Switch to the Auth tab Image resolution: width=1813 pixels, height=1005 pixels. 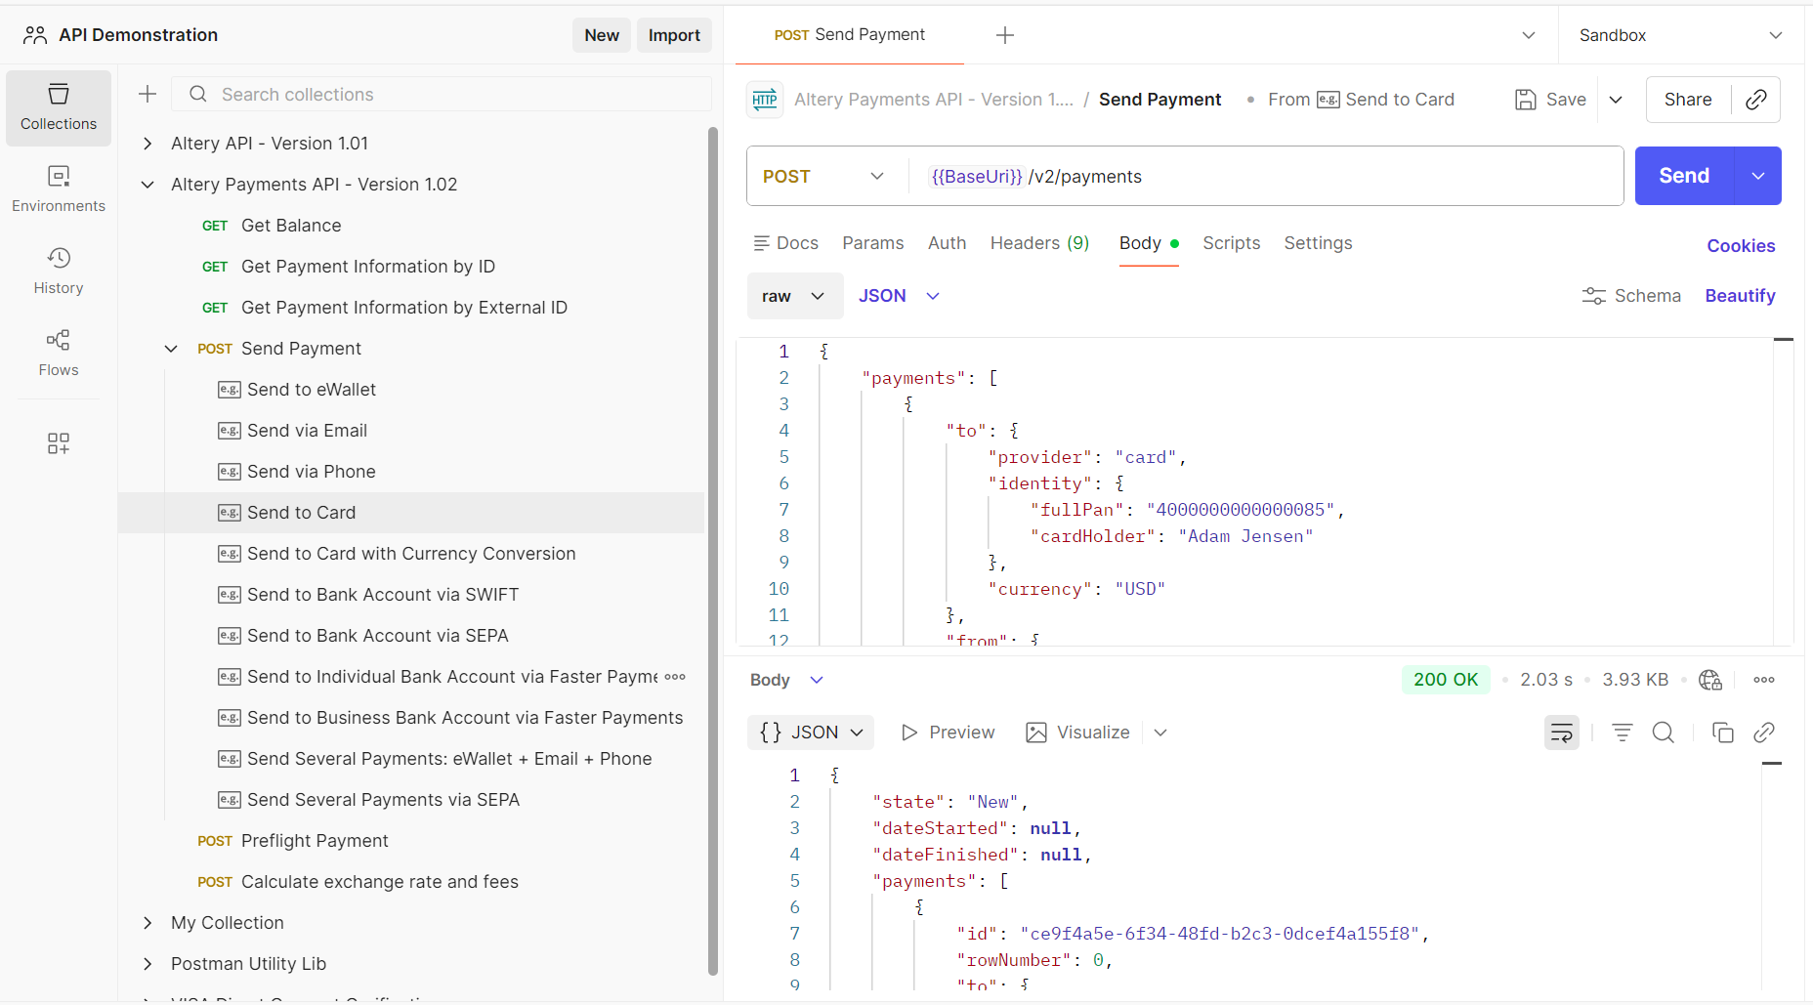[947, 243]
